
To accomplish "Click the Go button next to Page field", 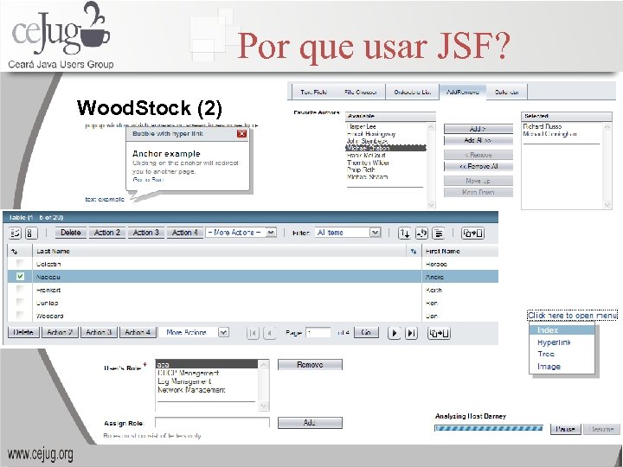I will click(366, 332).
